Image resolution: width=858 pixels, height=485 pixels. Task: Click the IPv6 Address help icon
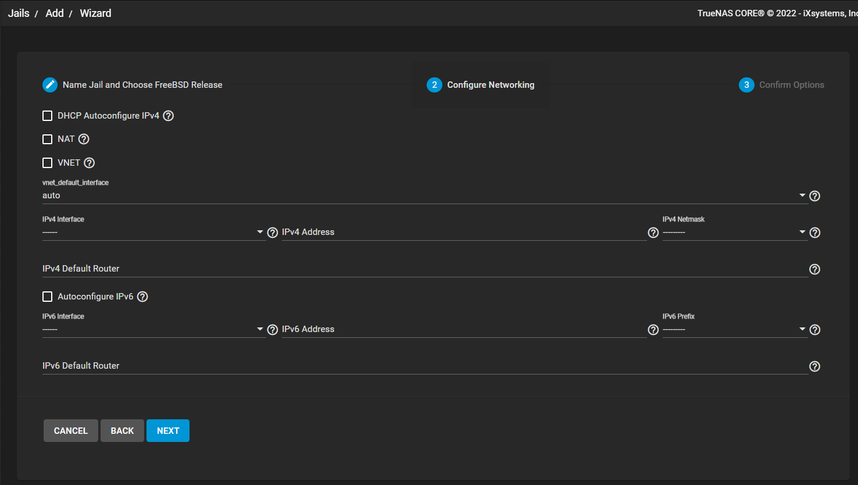point(653,330)
